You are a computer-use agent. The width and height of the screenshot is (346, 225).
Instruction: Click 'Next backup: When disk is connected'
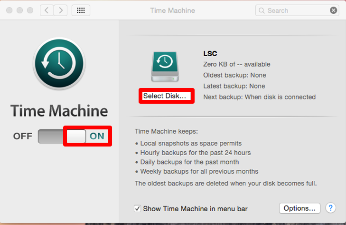(x=260, y=97)
